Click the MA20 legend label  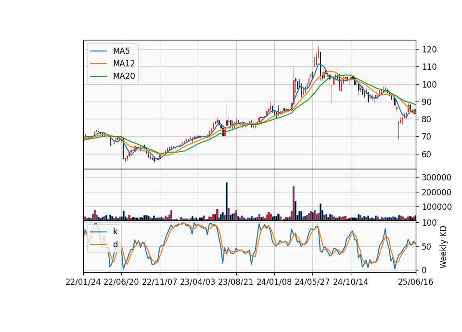pos(124,76)
